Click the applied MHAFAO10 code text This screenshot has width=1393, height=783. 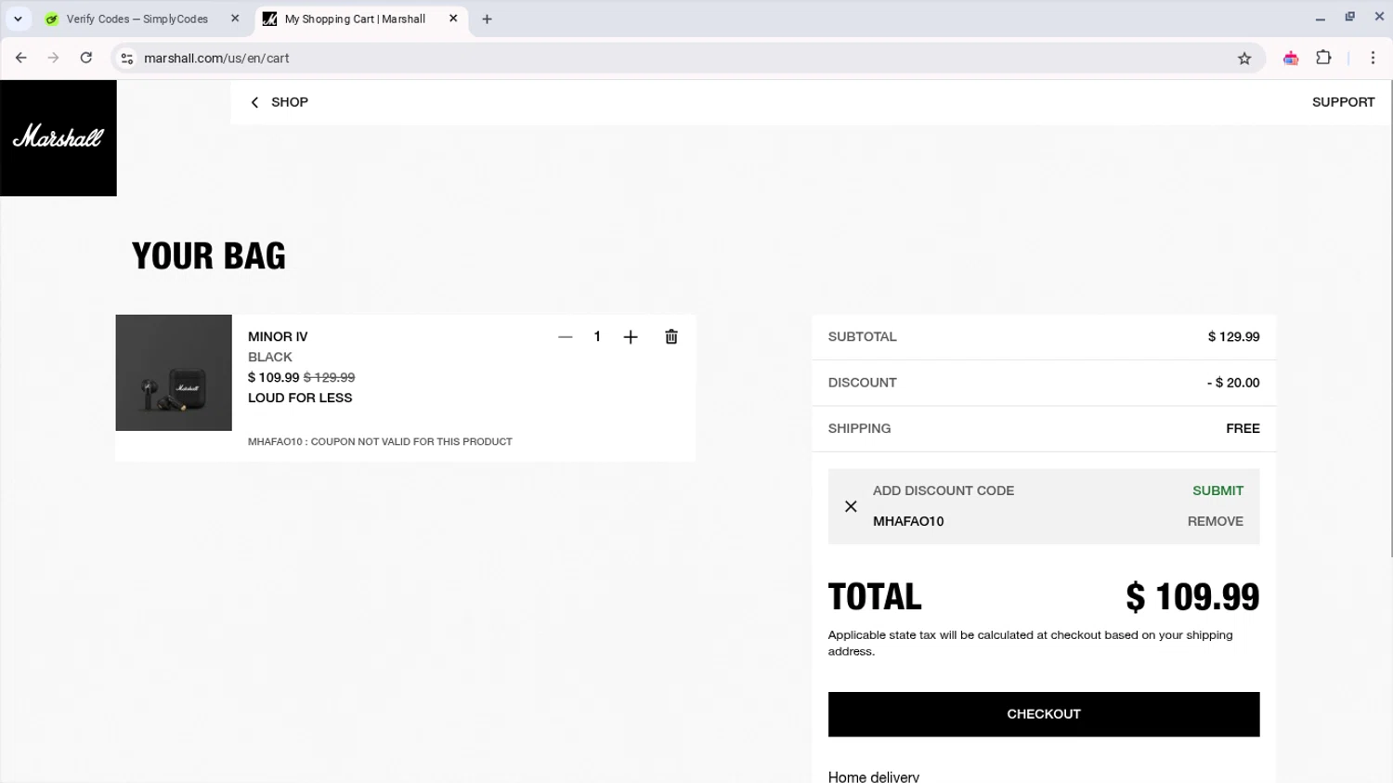coord(908,521)
